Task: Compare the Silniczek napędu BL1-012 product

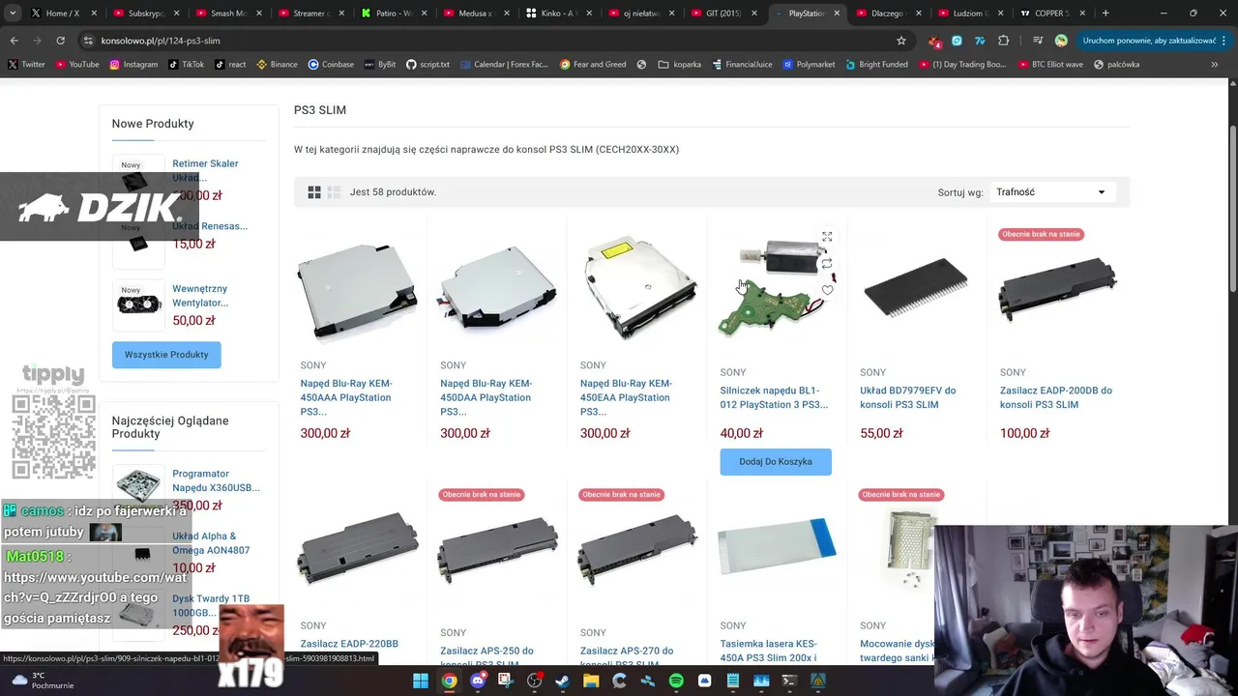Action: (x=827, y=263)
